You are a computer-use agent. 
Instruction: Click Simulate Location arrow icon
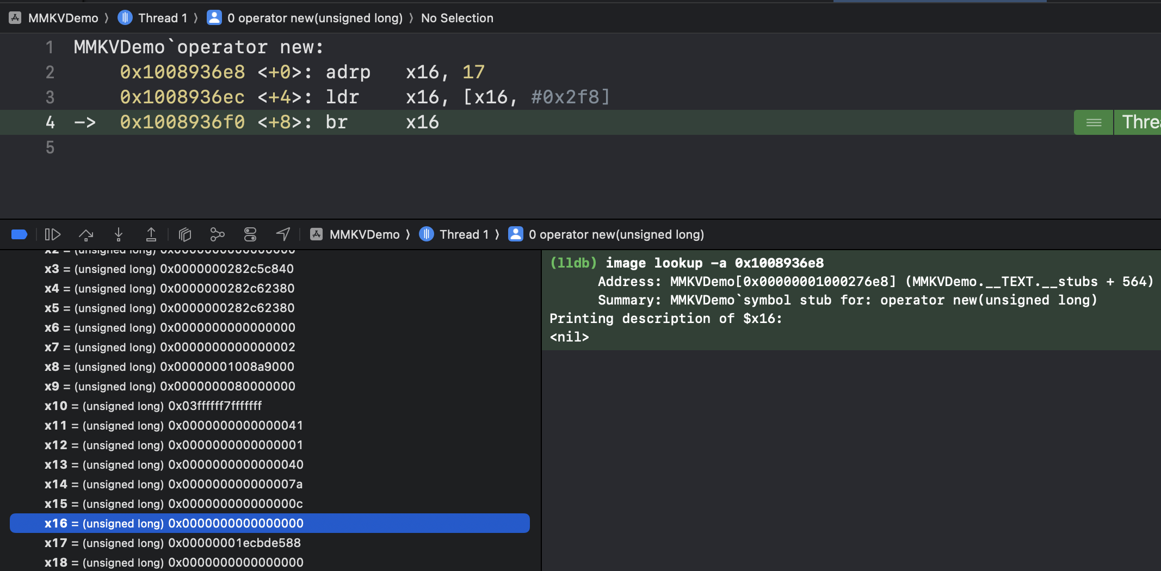click(283, 234)
